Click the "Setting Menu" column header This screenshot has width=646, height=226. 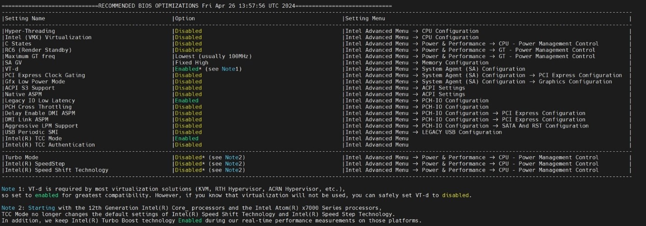(365, 18)
